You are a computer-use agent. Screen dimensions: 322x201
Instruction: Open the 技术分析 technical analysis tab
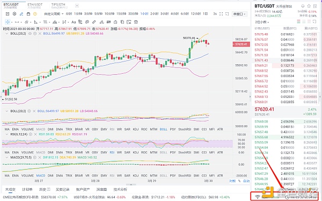point(120,189)
